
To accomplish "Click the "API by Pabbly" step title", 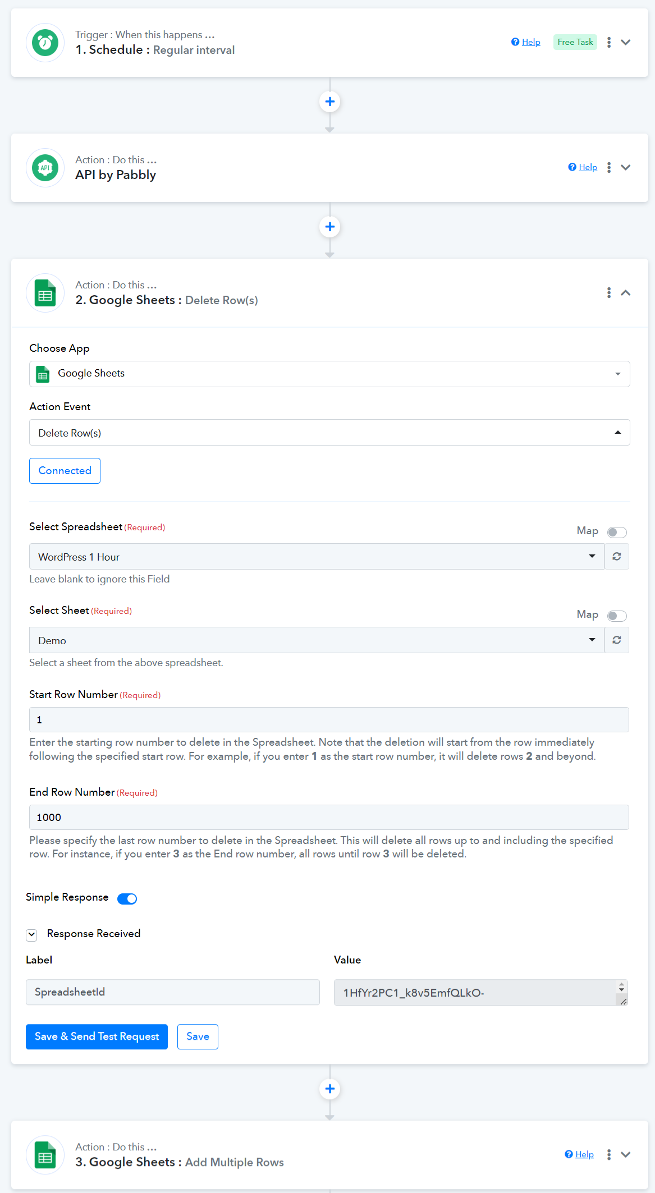I will pos(116,175).
